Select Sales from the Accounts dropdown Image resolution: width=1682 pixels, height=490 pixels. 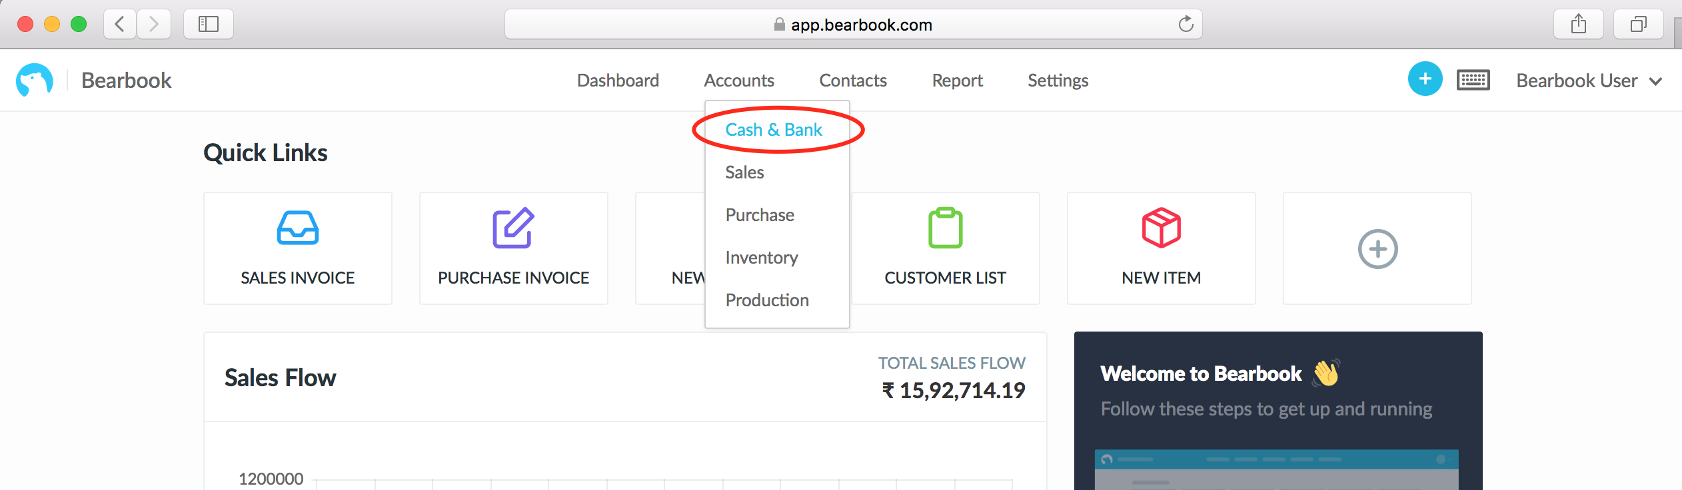tap(744, 172)
